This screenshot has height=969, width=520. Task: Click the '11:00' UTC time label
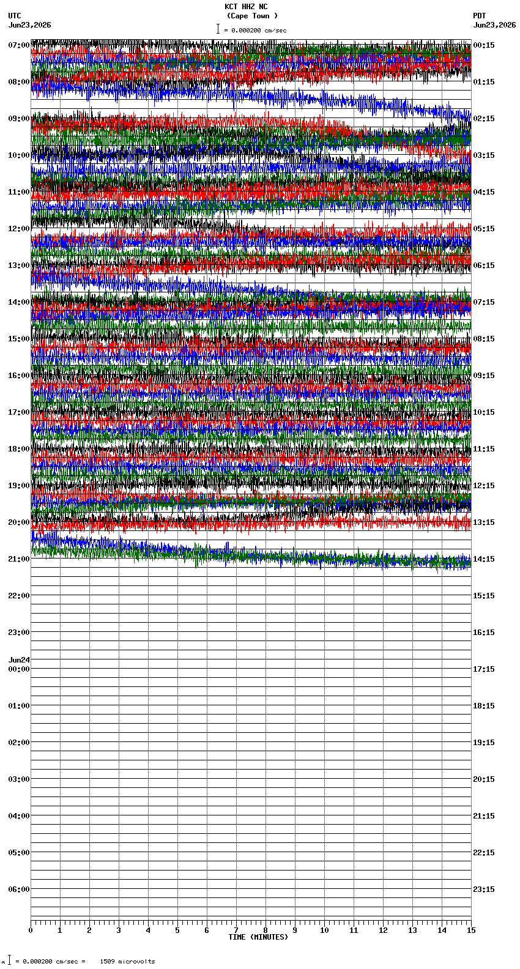point(18,192)
